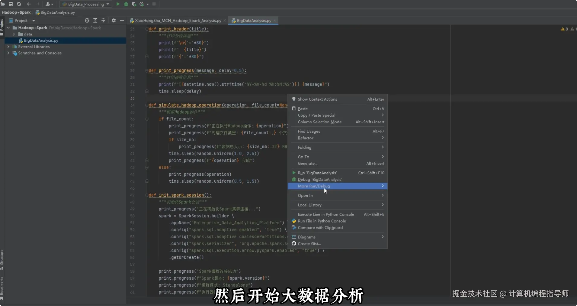Open the Diagrams submenu
This screenshot has width=577, height=306.
coord(338,237)
